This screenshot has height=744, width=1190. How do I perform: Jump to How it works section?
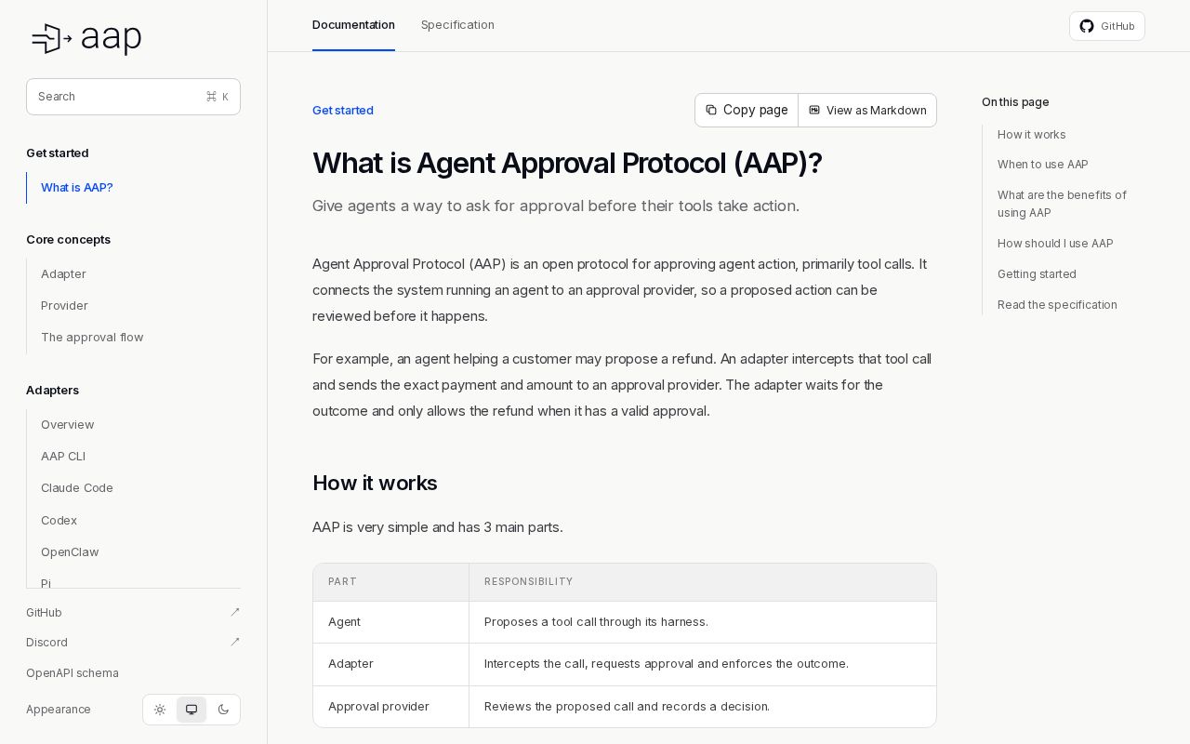(x=1032, y=135)
